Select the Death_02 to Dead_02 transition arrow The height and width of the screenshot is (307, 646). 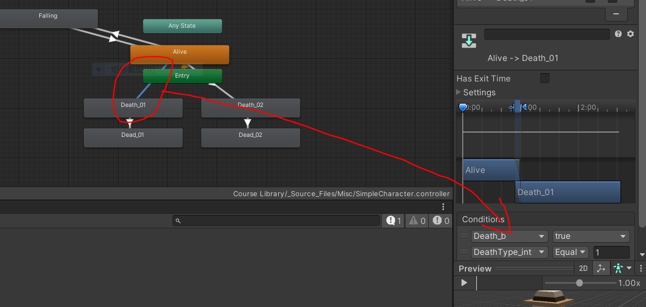tap(248, 123)
